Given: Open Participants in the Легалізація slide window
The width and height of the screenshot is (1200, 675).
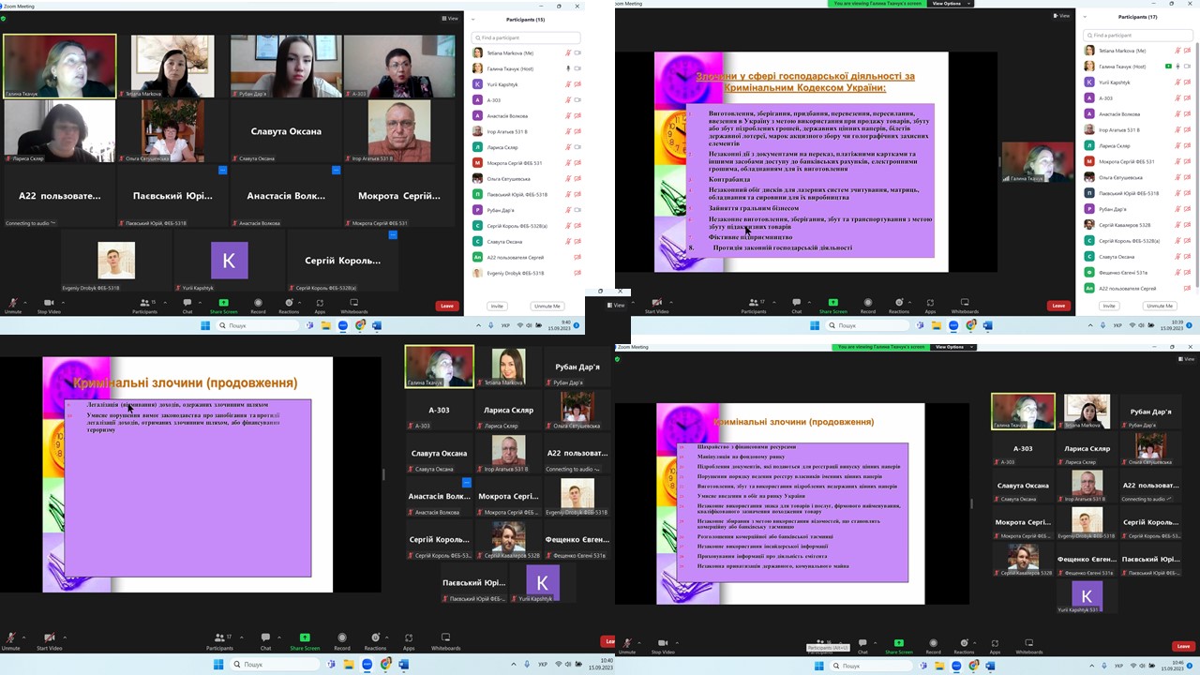Looking at the screenshot, I should pos(219,642).
